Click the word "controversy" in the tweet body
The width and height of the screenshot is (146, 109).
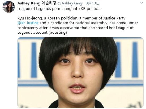[x=28, y=28]
